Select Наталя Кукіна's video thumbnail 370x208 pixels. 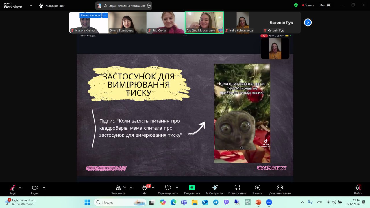click(89, 22)
